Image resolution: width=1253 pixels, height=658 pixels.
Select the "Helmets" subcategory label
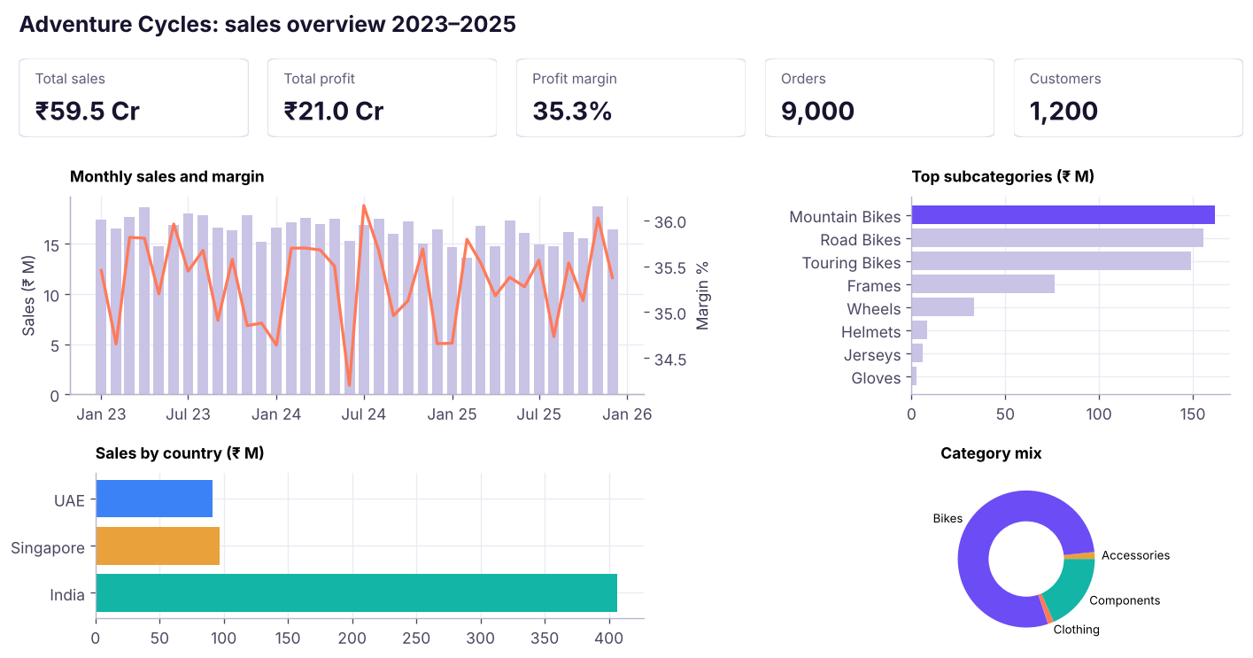tap(870, 332)
